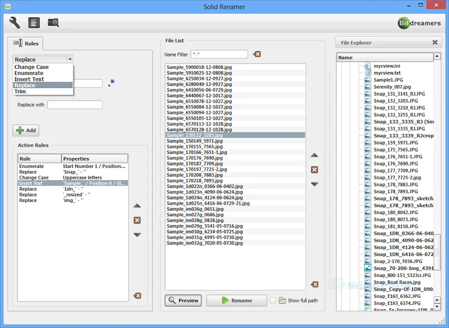Select the Change Case active rule row
449x328 pixels.
[73, 177]
